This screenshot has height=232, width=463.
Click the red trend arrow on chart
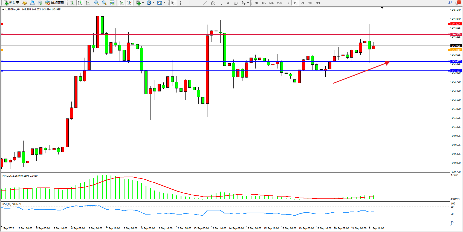[x=361, y=73]
